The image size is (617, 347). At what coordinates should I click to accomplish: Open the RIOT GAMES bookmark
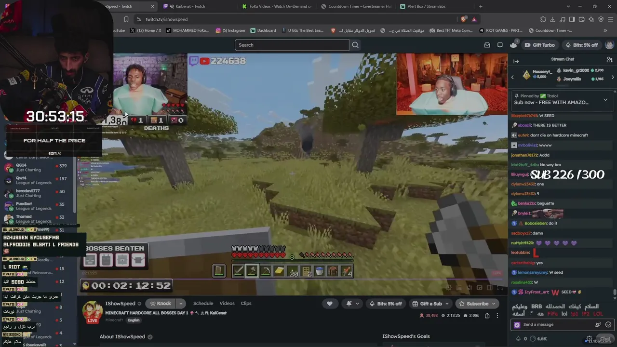(500, 30)
